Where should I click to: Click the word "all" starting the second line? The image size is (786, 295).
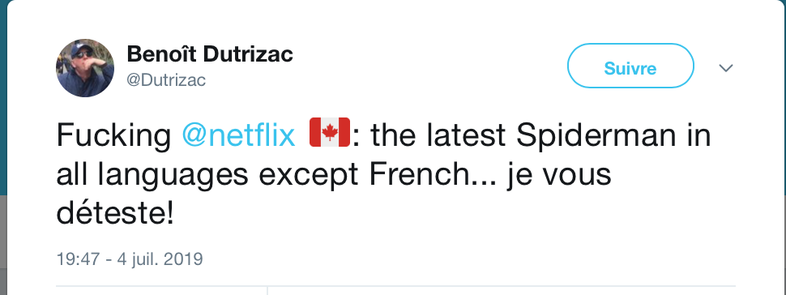(x=73, y=176)
